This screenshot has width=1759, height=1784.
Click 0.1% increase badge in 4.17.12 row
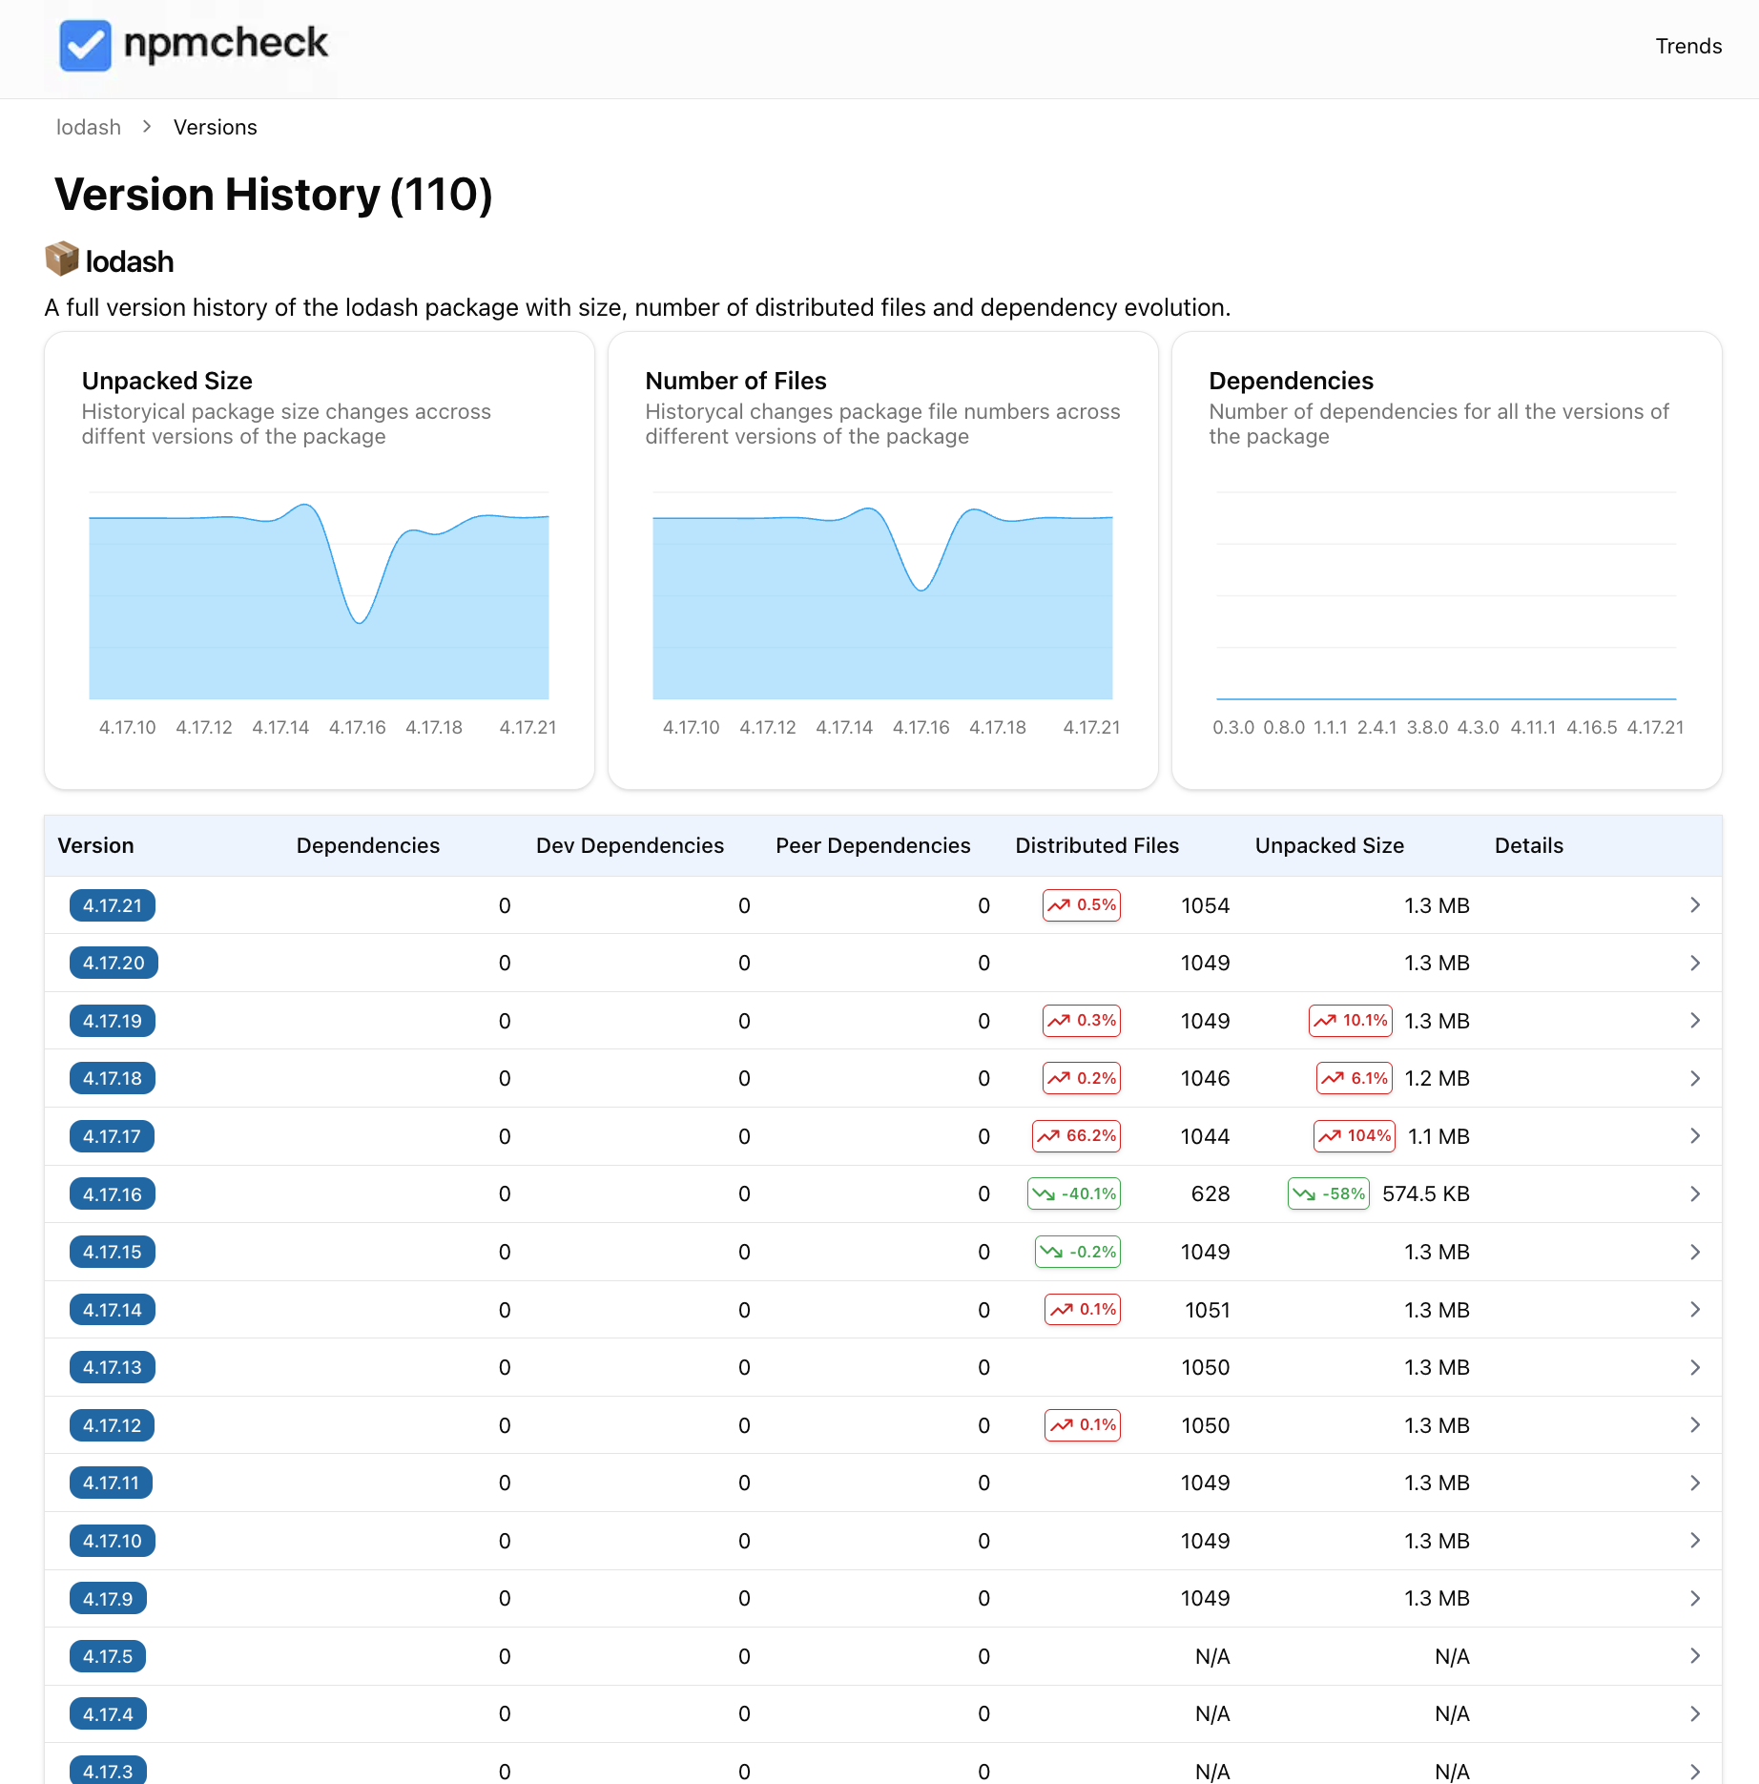coord(1083,1424)
